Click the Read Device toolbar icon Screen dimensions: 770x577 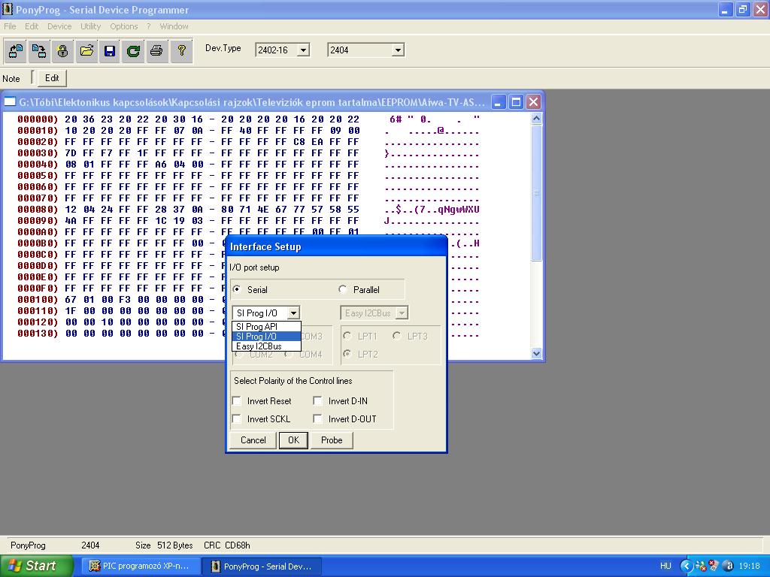coord(16,50)
